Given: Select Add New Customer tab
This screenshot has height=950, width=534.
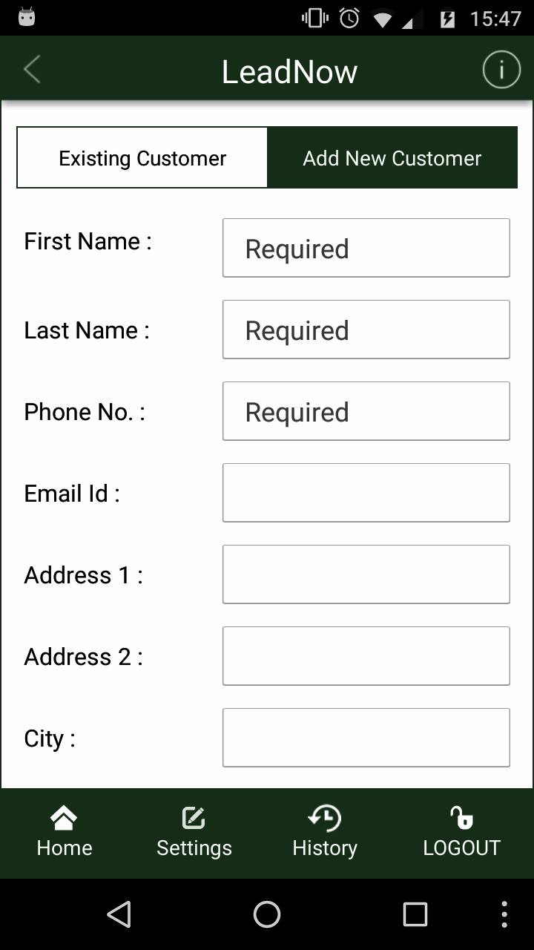Looking at the screenshot, I should [392, 158].
